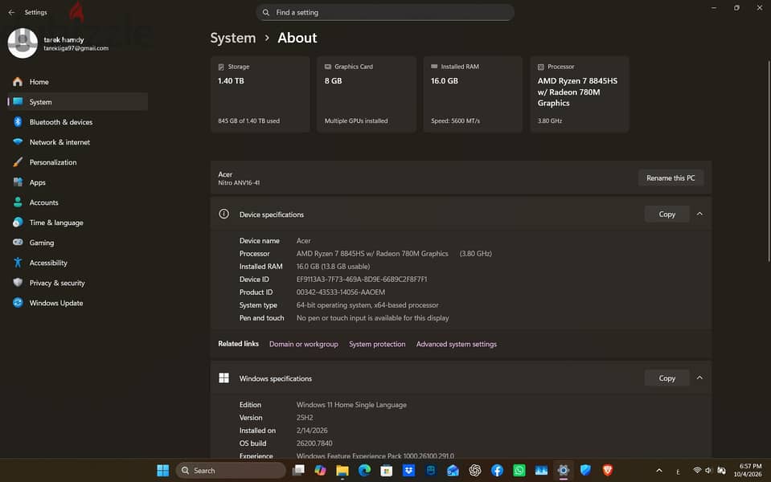Open System protection link
Screen dimensions: 771x482
coord(377,344)
